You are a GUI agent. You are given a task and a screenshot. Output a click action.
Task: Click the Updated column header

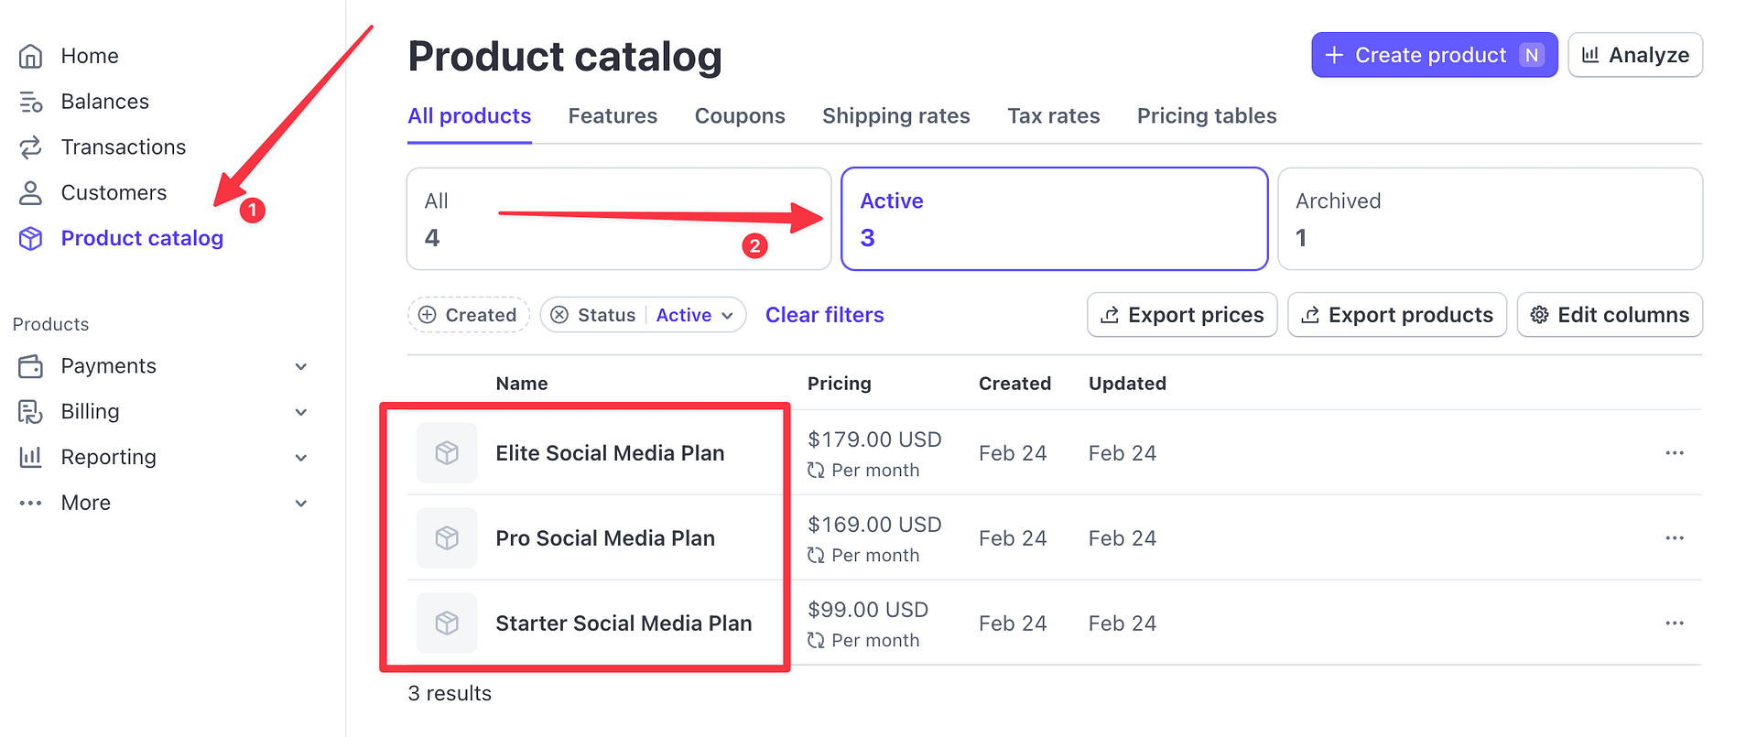pos(1127,384)
